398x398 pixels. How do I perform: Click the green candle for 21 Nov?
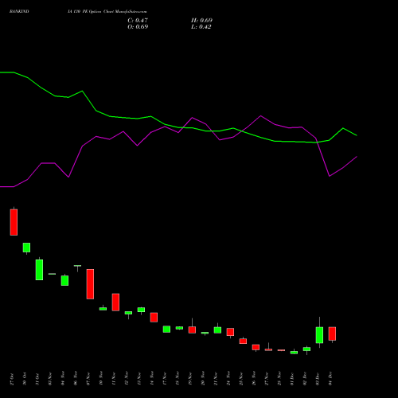[217, 330]
